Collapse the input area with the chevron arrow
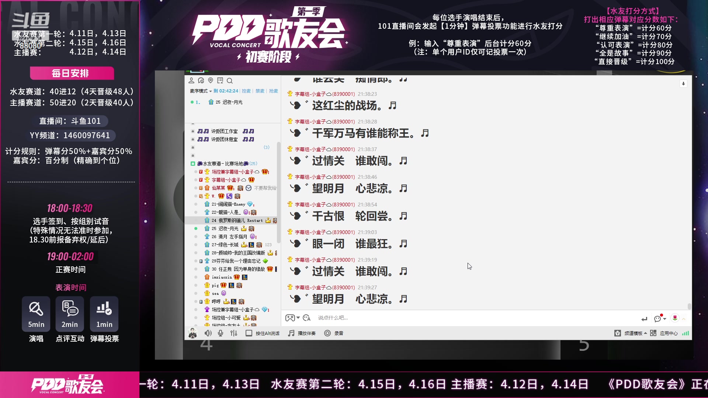The width and height of the screenshot is (708, 398). [x=684, y=318]
